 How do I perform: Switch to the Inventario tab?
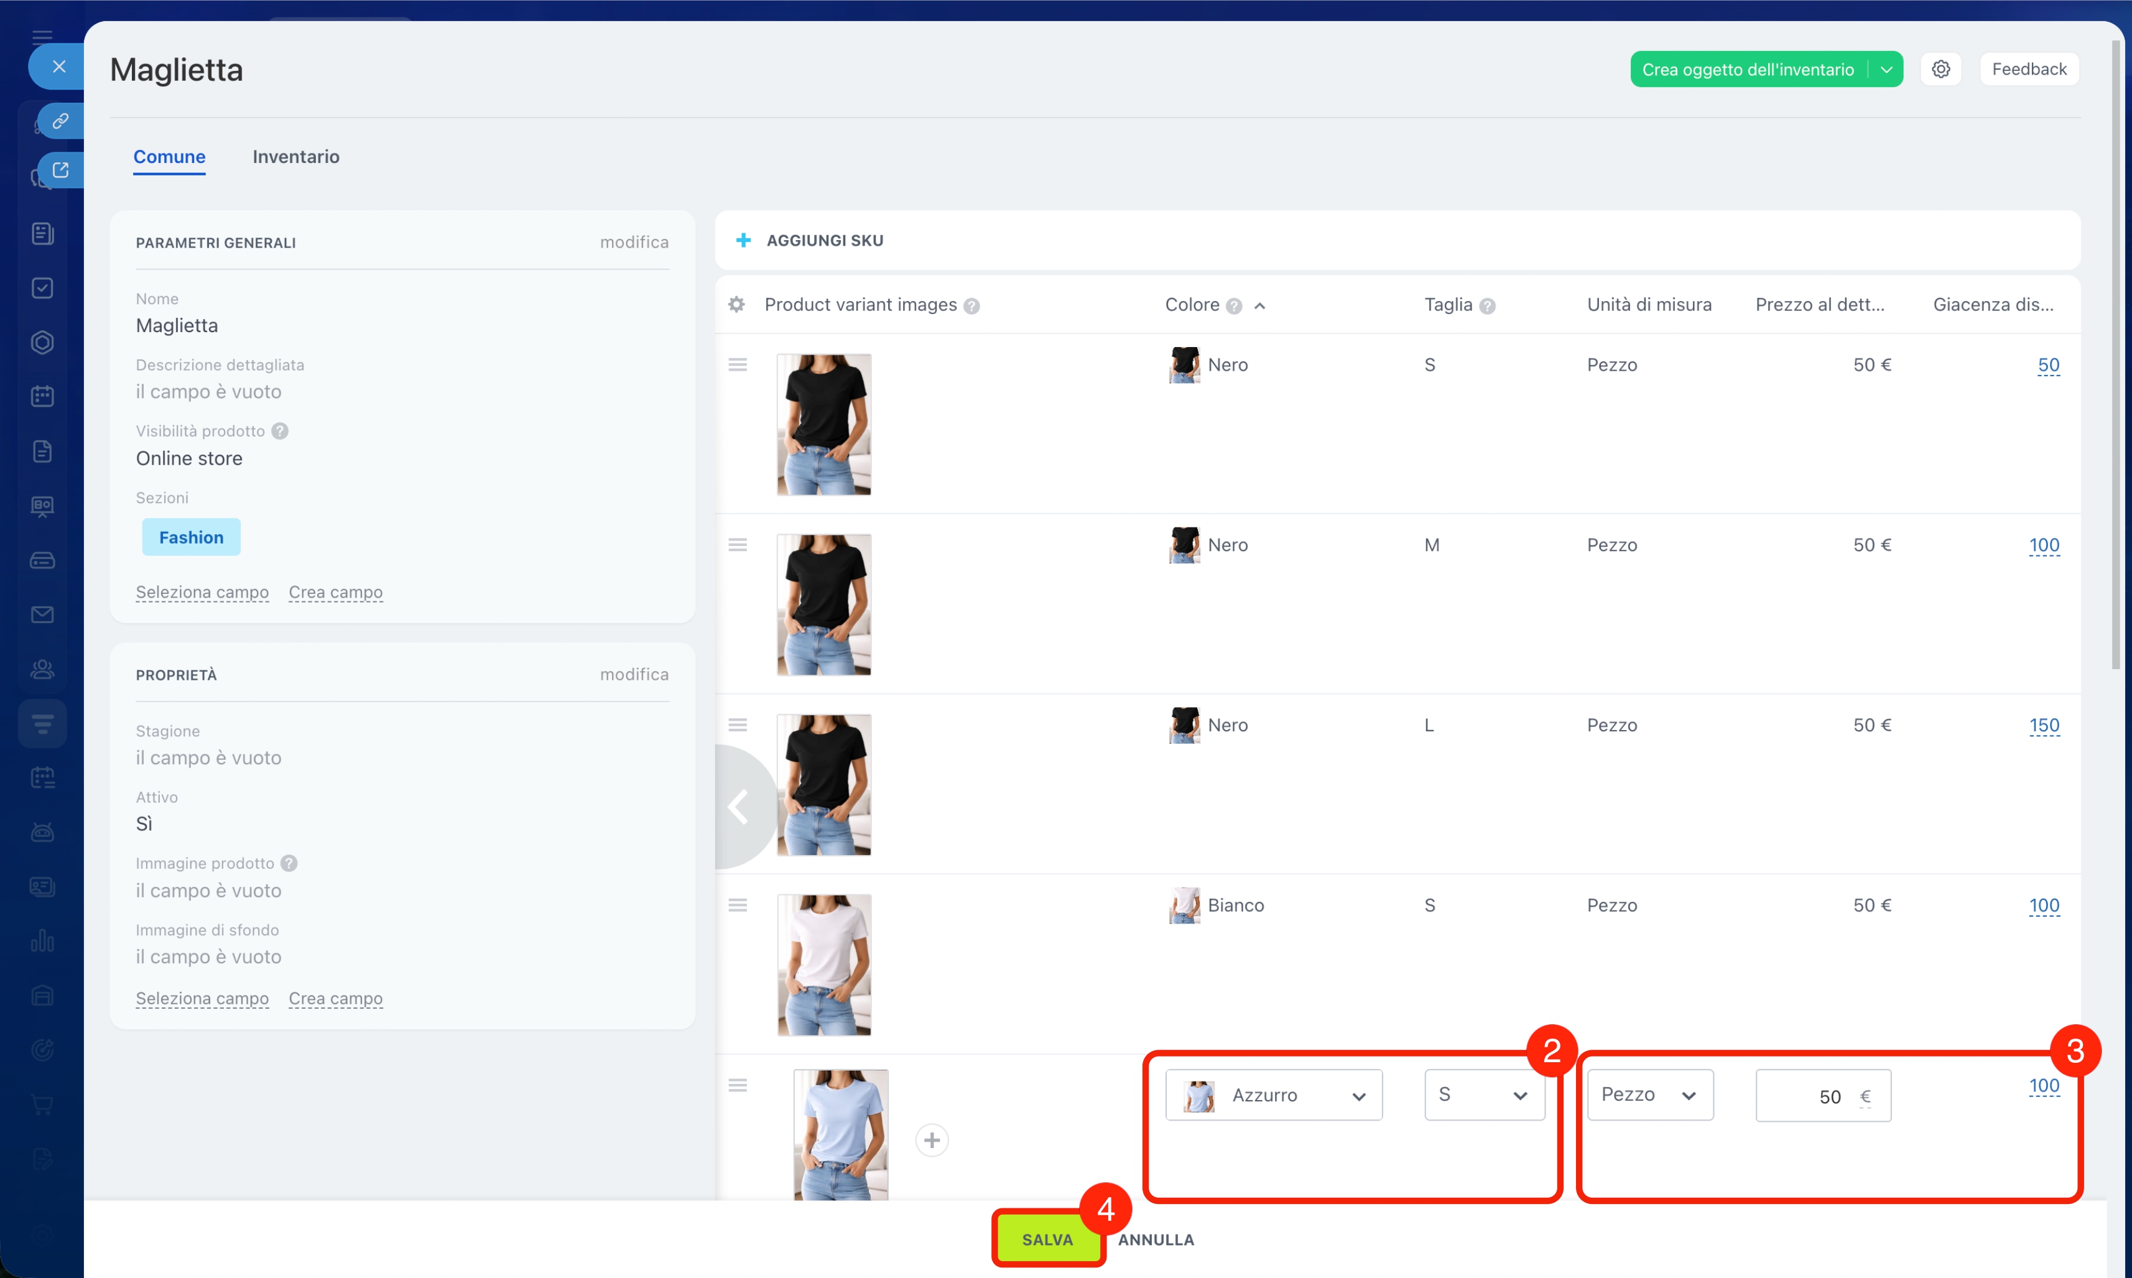(295, 157)
